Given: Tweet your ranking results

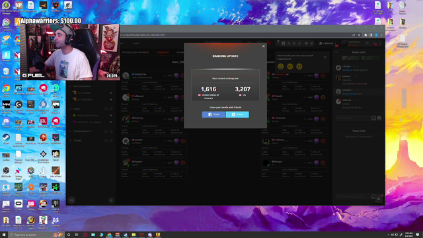Looking at the screenshot, I should pyautogui.click(x=237, y=114).
